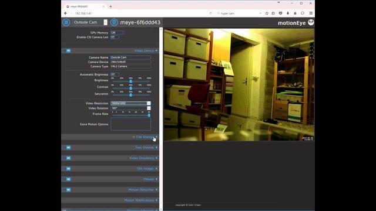The image size is (376, 211).
Task: Click the settings panel vertical scrollbar
Action: pyautogui.click(x=161, y=119)
